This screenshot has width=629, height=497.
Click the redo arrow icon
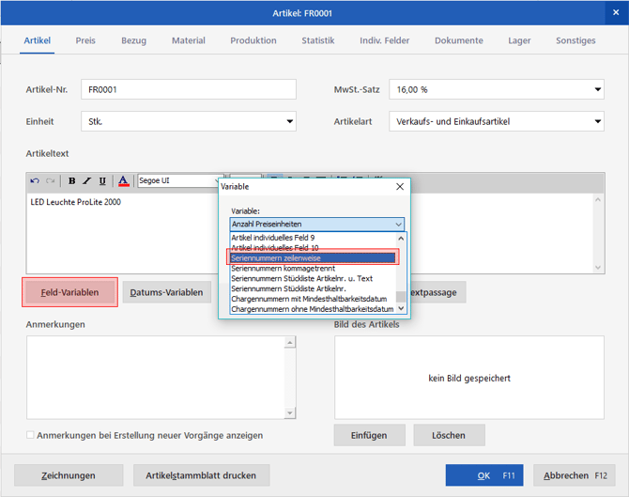tap(50, 180)
